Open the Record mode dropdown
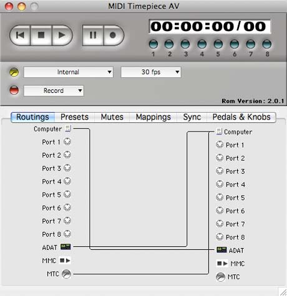Viewport: 287px width, 296px height. pyautogui.click(x=54, y=90)
